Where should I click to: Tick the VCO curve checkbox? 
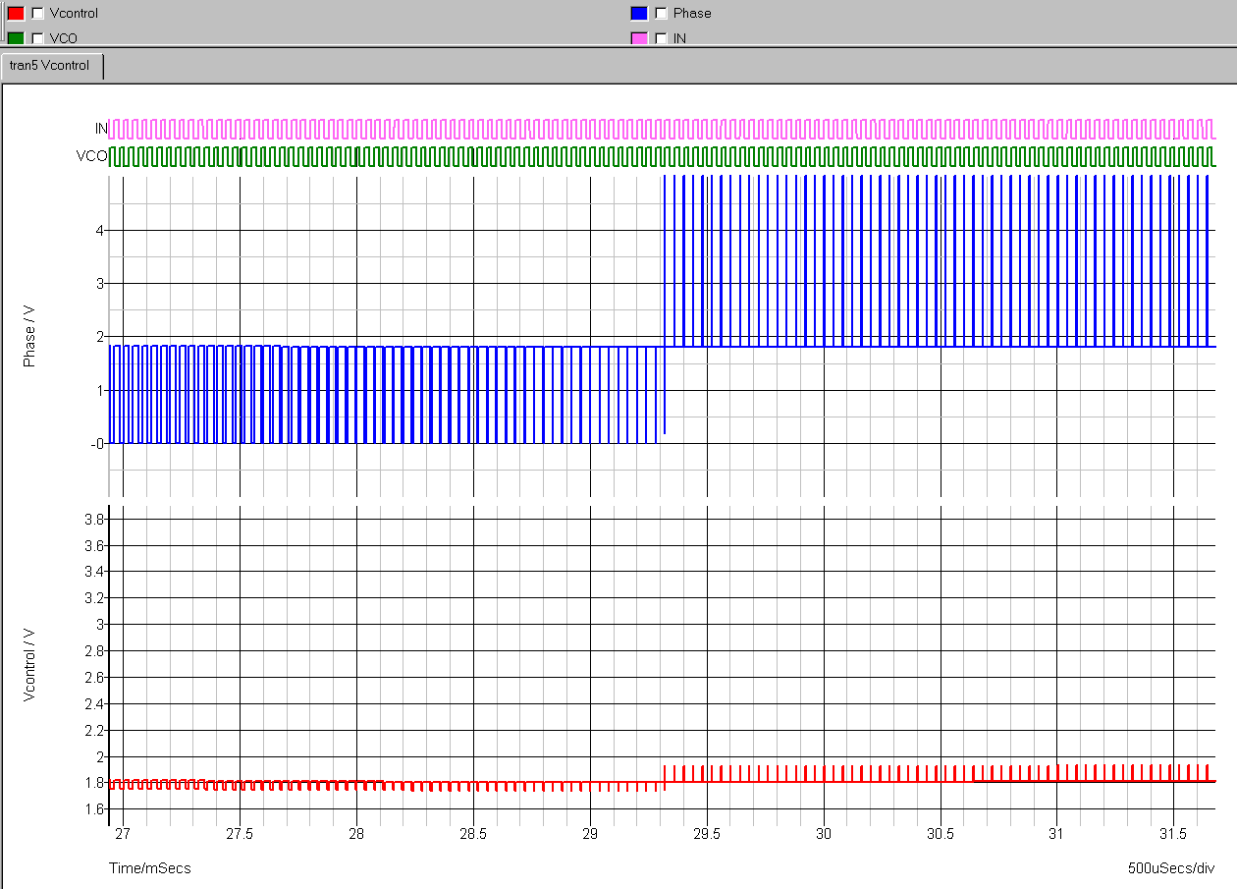coord(37,38)
